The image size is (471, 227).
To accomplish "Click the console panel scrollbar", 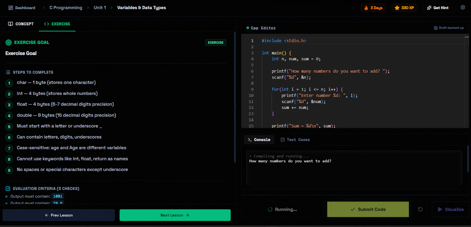I will [468, 159].
